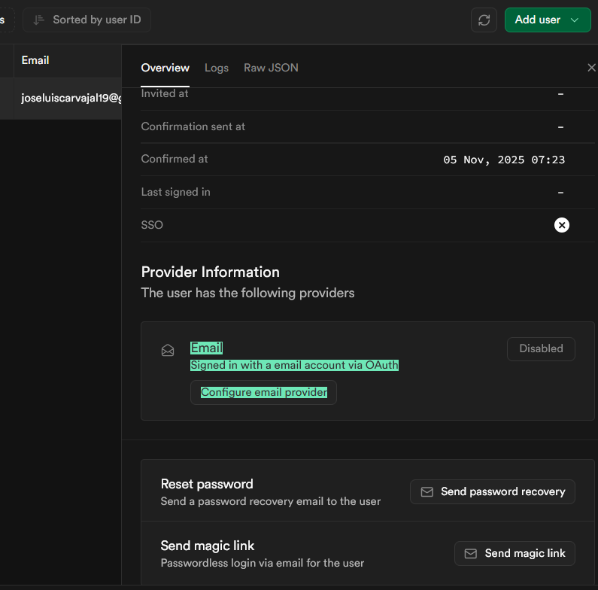The width and height of the screenshot is (598, 590).
Task: View the Raw JSON tab
Action: pyautogui.click(x=271, y=68)
